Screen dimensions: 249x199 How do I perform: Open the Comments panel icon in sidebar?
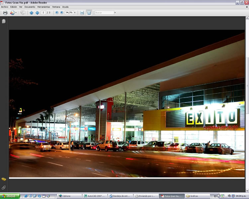(x=4, y=179)
